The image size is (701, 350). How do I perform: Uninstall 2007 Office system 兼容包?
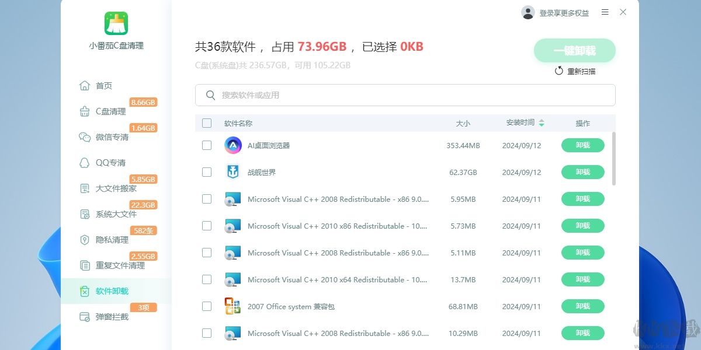[583, 306]
